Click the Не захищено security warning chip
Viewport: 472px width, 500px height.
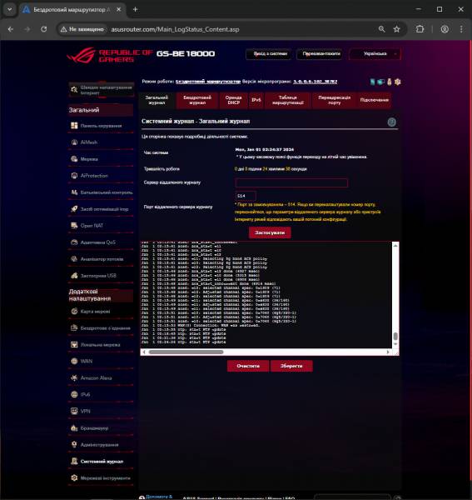(x=82, y=29)
